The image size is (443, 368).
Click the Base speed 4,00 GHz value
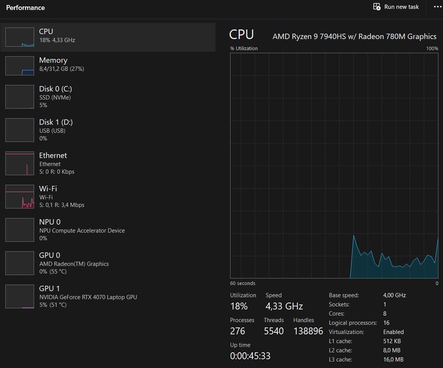pyautogui.click(x=395, y=295)
